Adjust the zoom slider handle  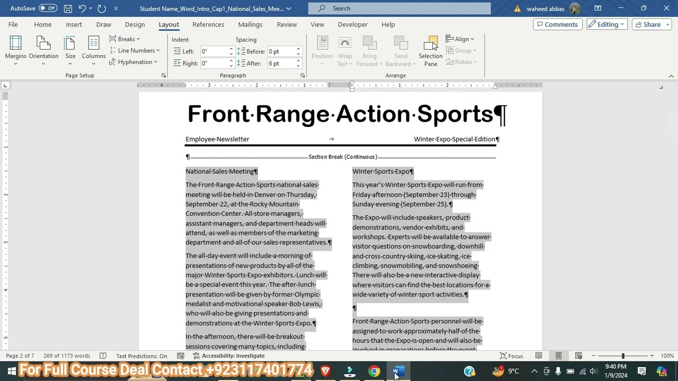click(623, 356)
